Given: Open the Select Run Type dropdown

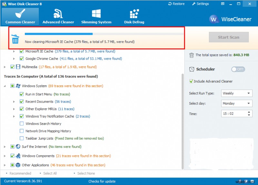Looking at the screenshot, I should click(x=237, y=93).
